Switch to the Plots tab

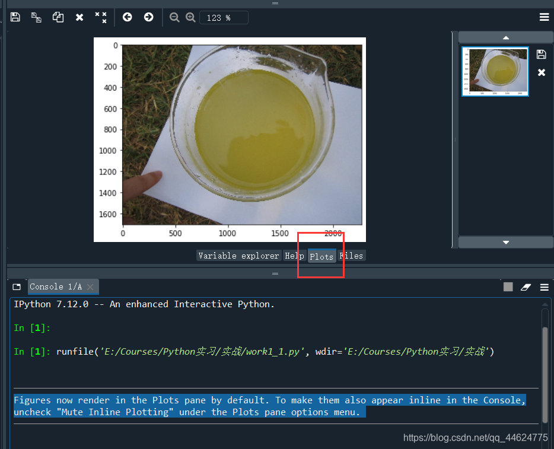pos(321,256)
